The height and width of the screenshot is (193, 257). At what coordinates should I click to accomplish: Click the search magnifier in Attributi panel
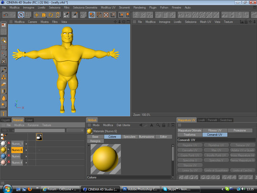point(158,125)
